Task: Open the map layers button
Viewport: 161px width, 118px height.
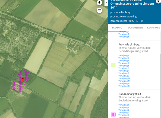Action: (x=99, y=2)
